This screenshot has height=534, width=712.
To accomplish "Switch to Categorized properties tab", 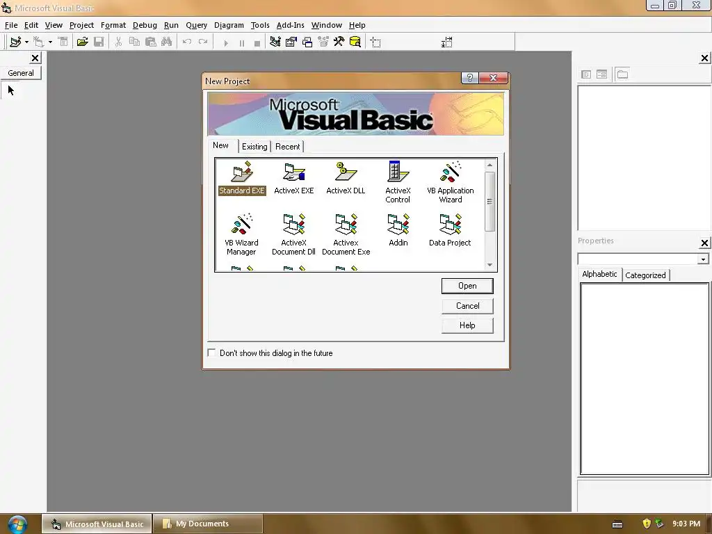I will [x=645, y=275].
